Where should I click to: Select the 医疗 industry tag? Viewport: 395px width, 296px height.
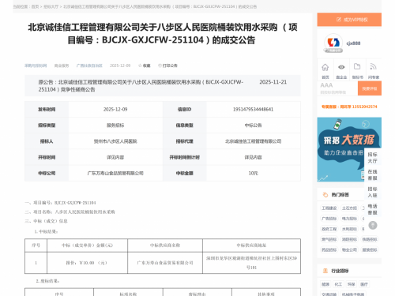[364, 284]
